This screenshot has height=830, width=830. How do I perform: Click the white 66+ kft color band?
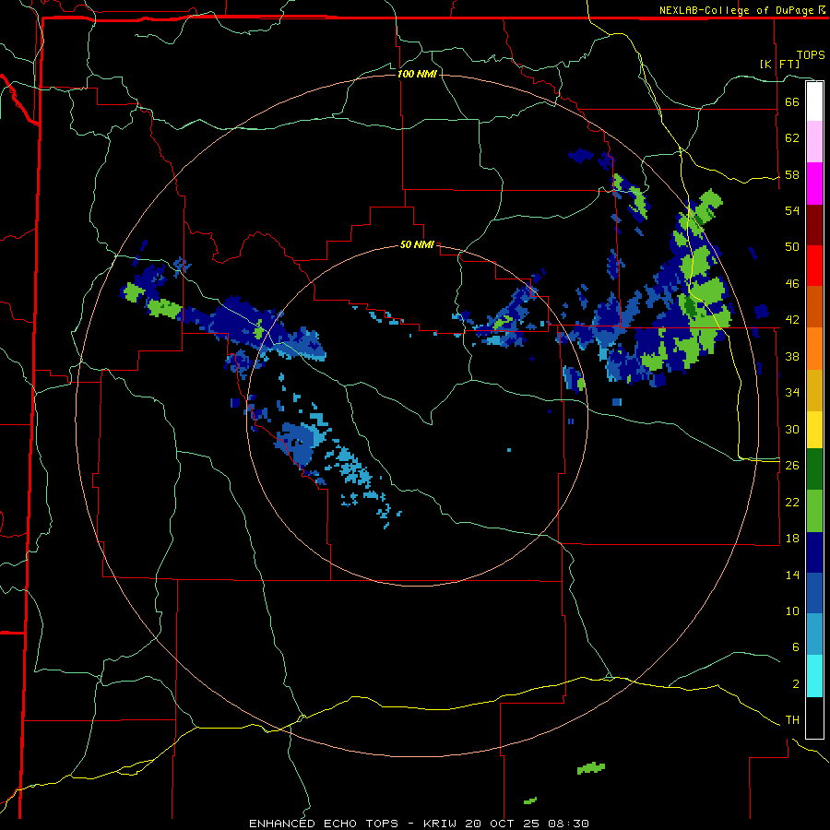814,101
